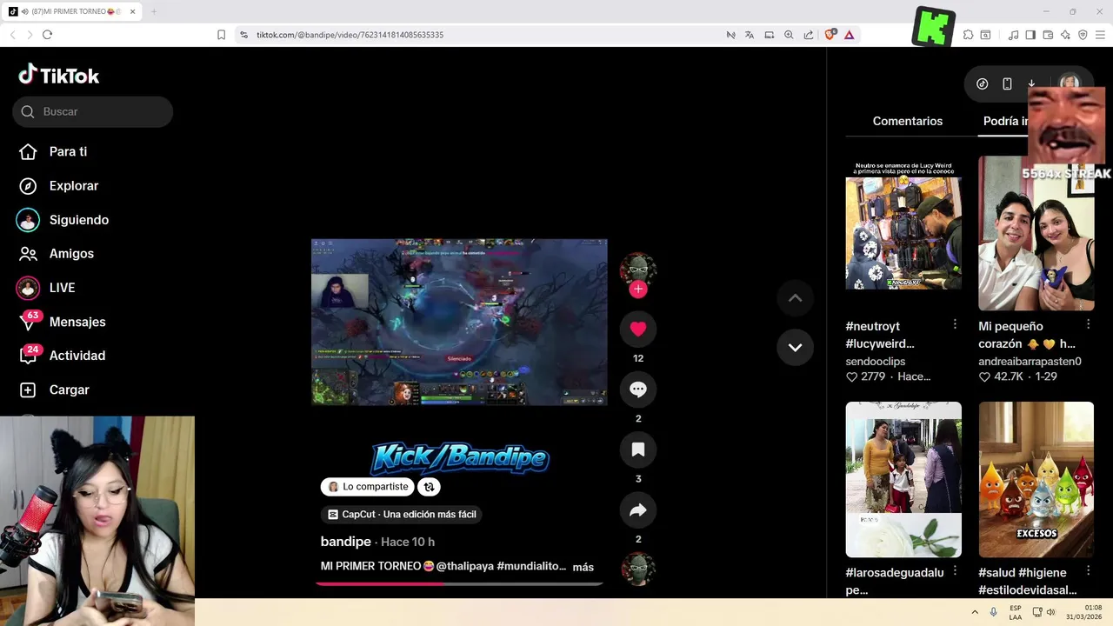Reload the page in browser
The height and width of the screenshot is (626, 1113).
47,35
